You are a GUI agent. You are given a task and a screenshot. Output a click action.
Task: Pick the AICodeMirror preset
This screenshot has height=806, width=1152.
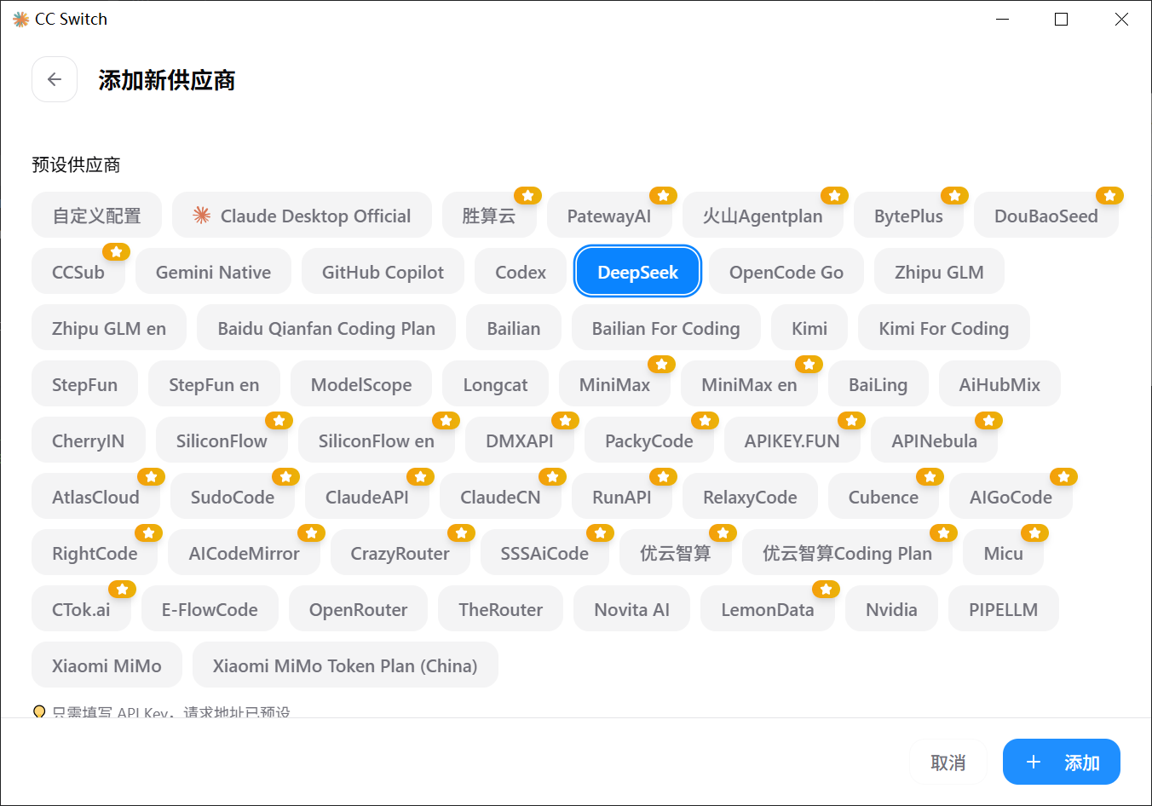[244, 553]
